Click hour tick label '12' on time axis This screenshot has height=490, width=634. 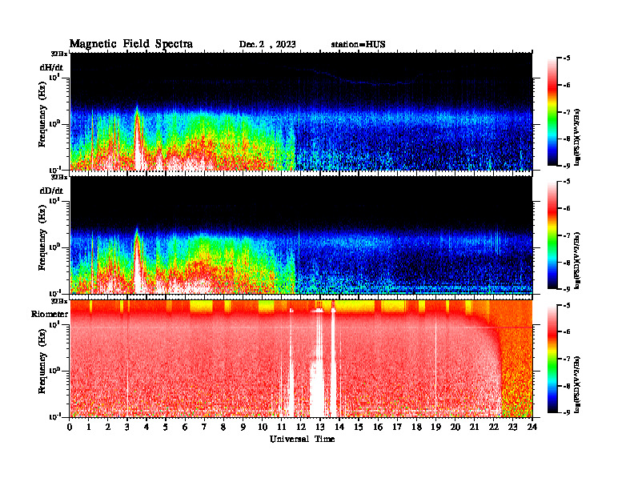[x=301, y=427]
